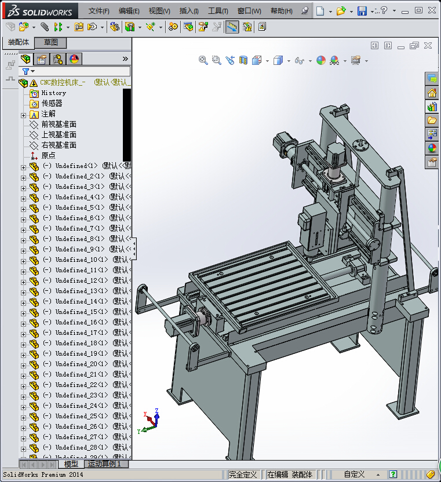This screenshot has width=441, height=482.
Task: Open the ConfigurationManager tab icon
Action: click(58, 59)
